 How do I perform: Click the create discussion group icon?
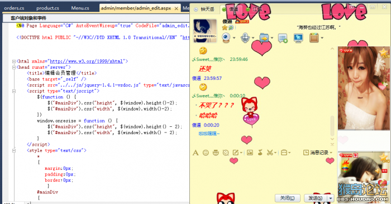(283, 38)
